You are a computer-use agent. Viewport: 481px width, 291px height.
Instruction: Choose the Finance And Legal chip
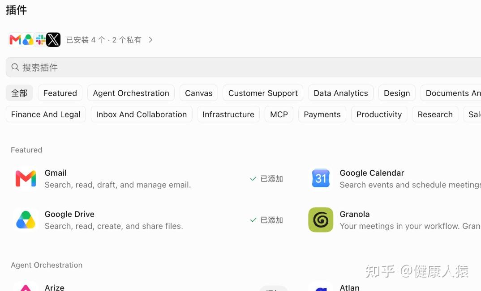click(x=46, y=114)
